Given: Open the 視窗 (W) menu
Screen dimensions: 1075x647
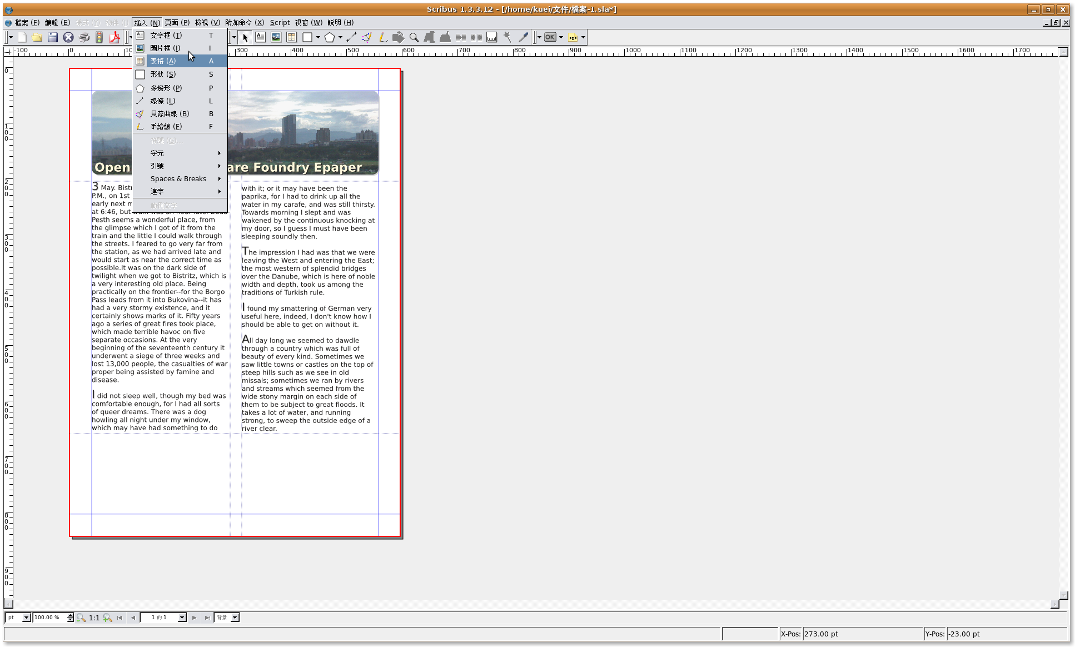Looking at the screenshot, I should [x=308, y=22].
